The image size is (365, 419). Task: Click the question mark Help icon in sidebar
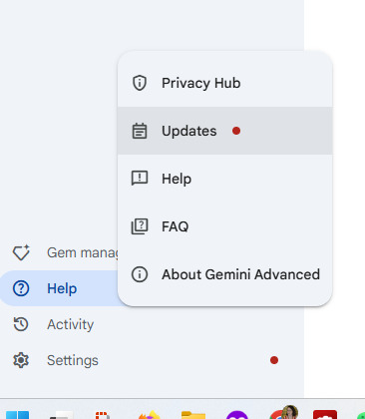point(21,288)
